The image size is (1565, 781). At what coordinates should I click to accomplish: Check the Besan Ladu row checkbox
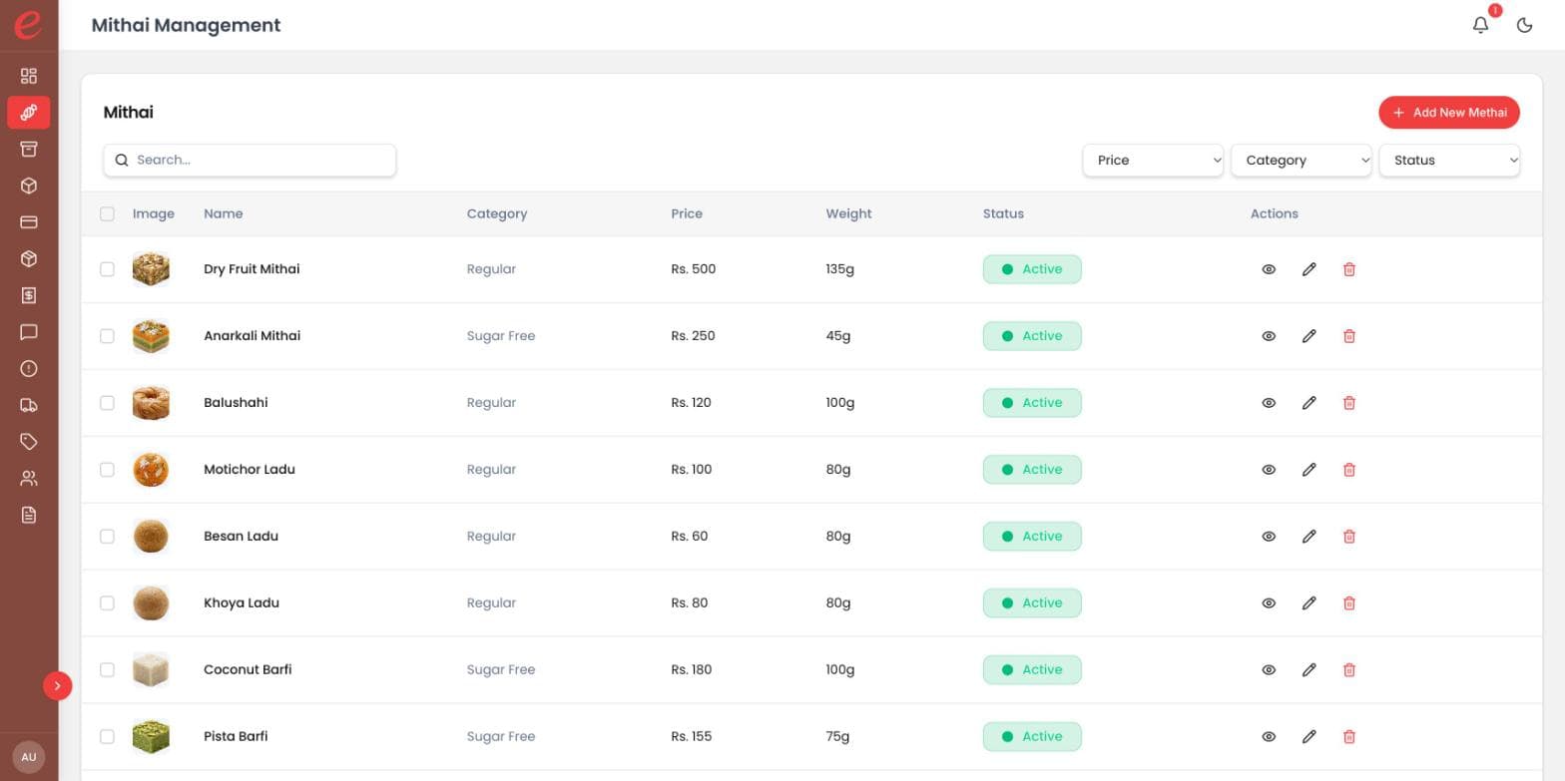[x=107, y=537]
